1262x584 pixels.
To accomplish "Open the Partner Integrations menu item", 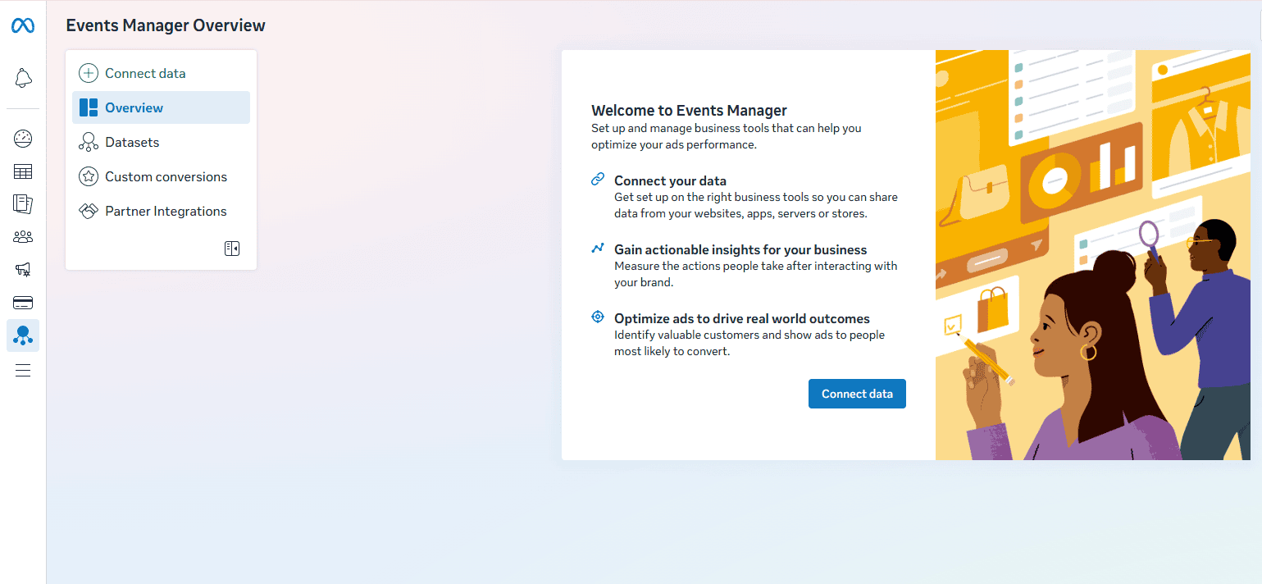I will point(161,211).
